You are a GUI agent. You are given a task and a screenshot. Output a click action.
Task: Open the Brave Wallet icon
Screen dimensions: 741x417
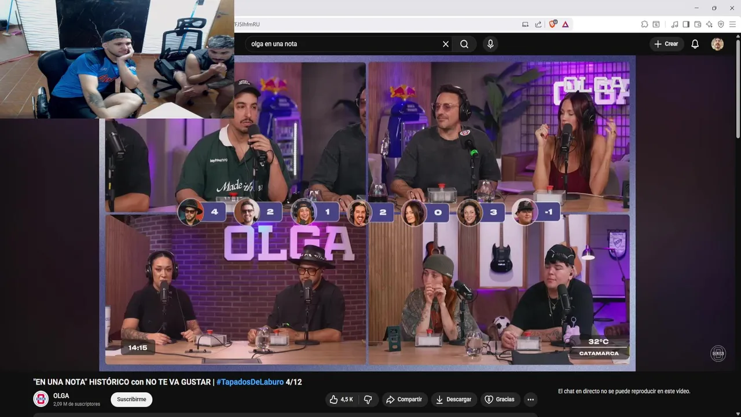[x=698, y=24]
